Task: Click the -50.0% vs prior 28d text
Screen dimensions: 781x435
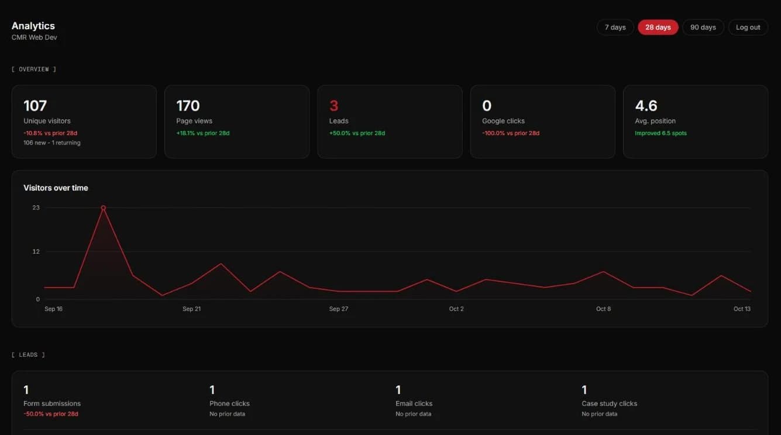Action: tap(51, 414)
